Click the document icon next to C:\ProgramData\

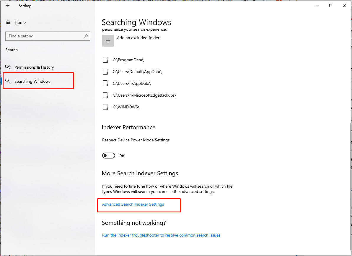[x=105, y=60]
